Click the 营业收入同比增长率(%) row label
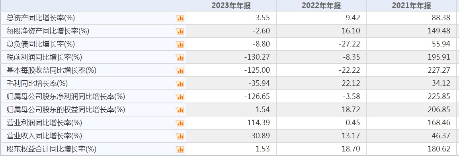This screenshot has width=459, height=159. pyautogui.click(x=44, y=136)
